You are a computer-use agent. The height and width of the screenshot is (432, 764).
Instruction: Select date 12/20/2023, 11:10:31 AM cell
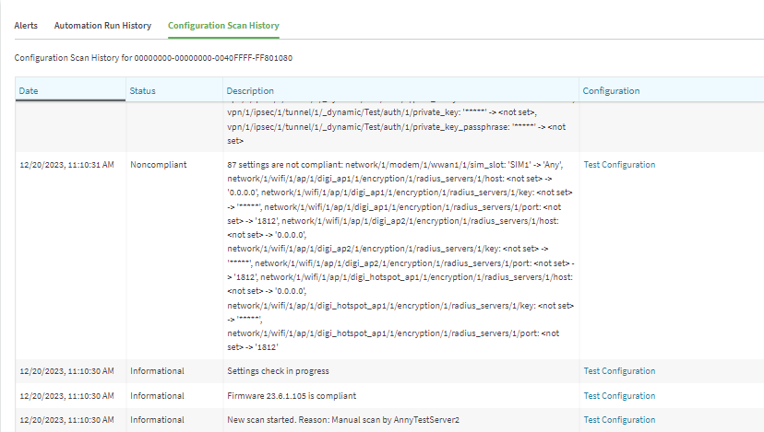click(66, 165)
